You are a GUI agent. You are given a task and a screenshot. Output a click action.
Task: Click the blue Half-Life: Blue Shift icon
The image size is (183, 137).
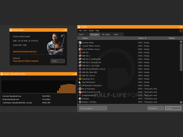coord(80,72)
